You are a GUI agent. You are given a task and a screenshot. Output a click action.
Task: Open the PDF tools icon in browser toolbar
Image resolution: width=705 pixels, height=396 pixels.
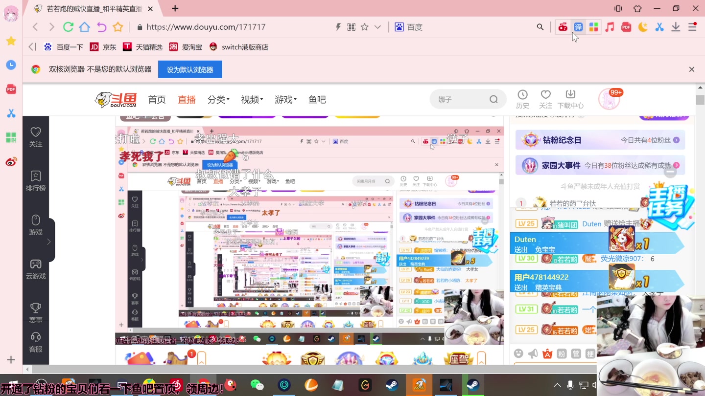tap(626, 27)
